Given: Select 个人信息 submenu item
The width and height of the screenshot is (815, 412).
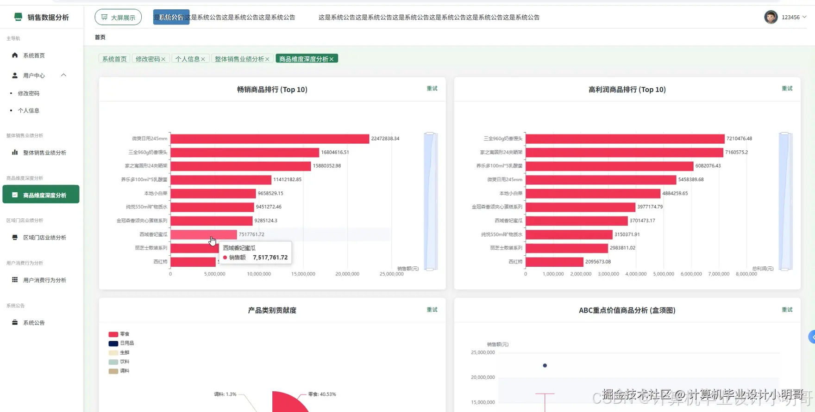Looking at the screenshot, I should (29, 111).
